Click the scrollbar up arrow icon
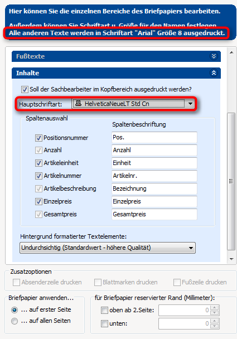Viewport: 237px width, 339px height. click(231, 52)
